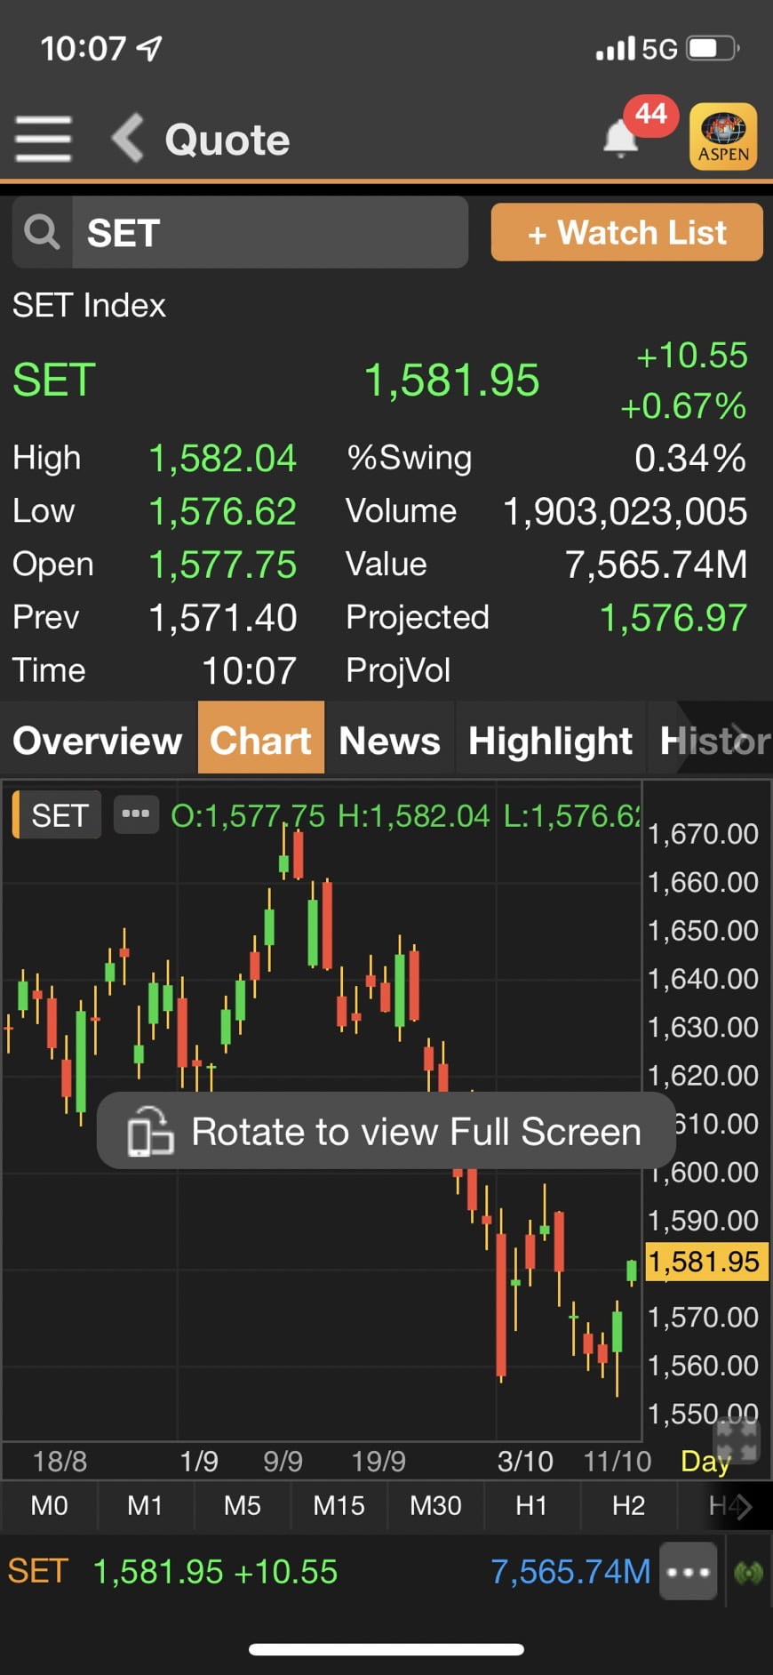The height and width of the screenshot is (1675, 773).
Task: Tap the ASPEN logo icon
Action: pos(723,137)
